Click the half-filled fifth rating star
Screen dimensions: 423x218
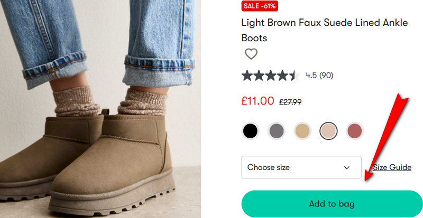(x=295, y=75)
